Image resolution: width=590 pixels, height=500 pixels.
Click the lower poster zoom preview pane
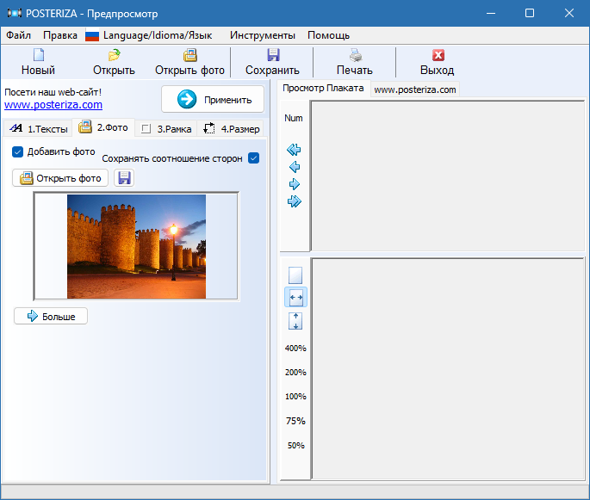447,369
